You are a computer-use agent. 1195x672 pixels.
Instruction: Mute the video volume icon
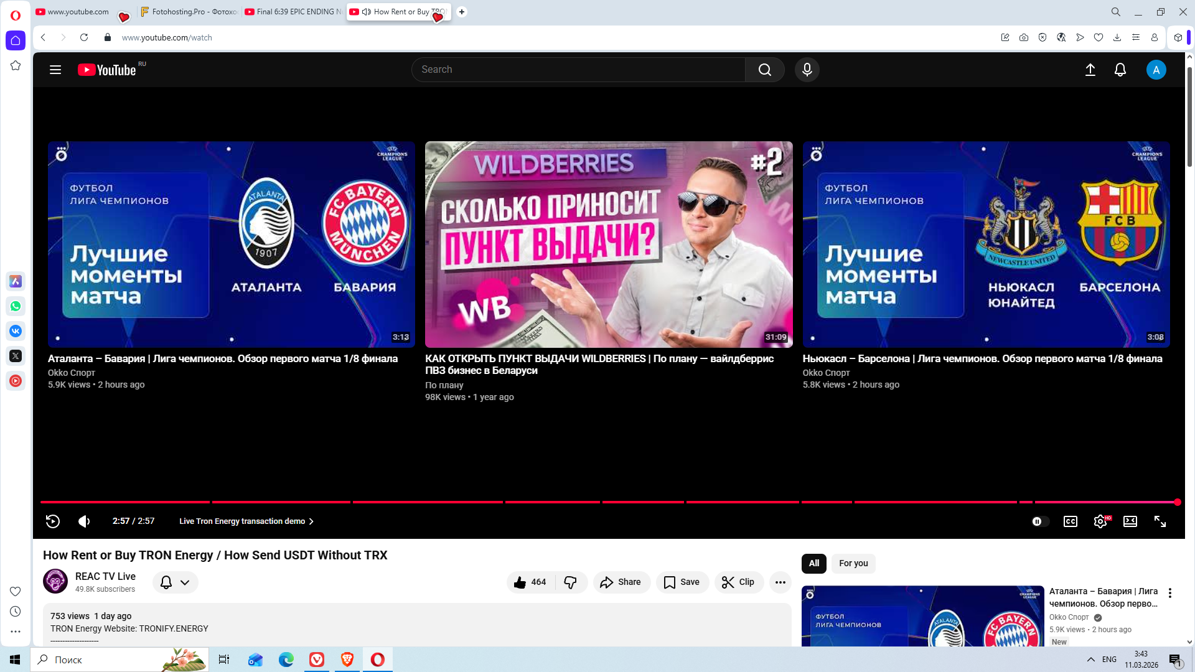84,521
